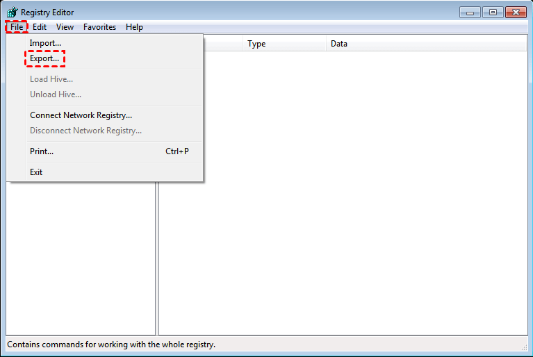Open the Help menu
This screenshot has width=533, height=357.
(134, 27)
